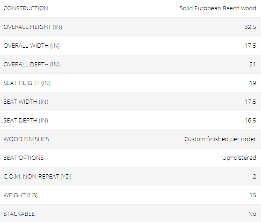Select the Upholstered seat option value
Viewport: 261px width, 222px height.
point(239,158)
